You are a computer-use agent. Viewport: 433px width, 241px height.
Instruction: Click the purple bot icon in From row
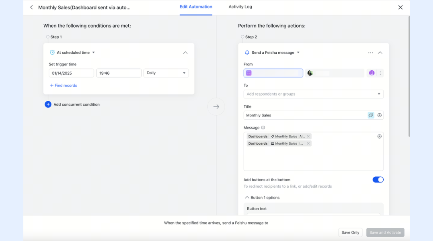tap(372, 73)
